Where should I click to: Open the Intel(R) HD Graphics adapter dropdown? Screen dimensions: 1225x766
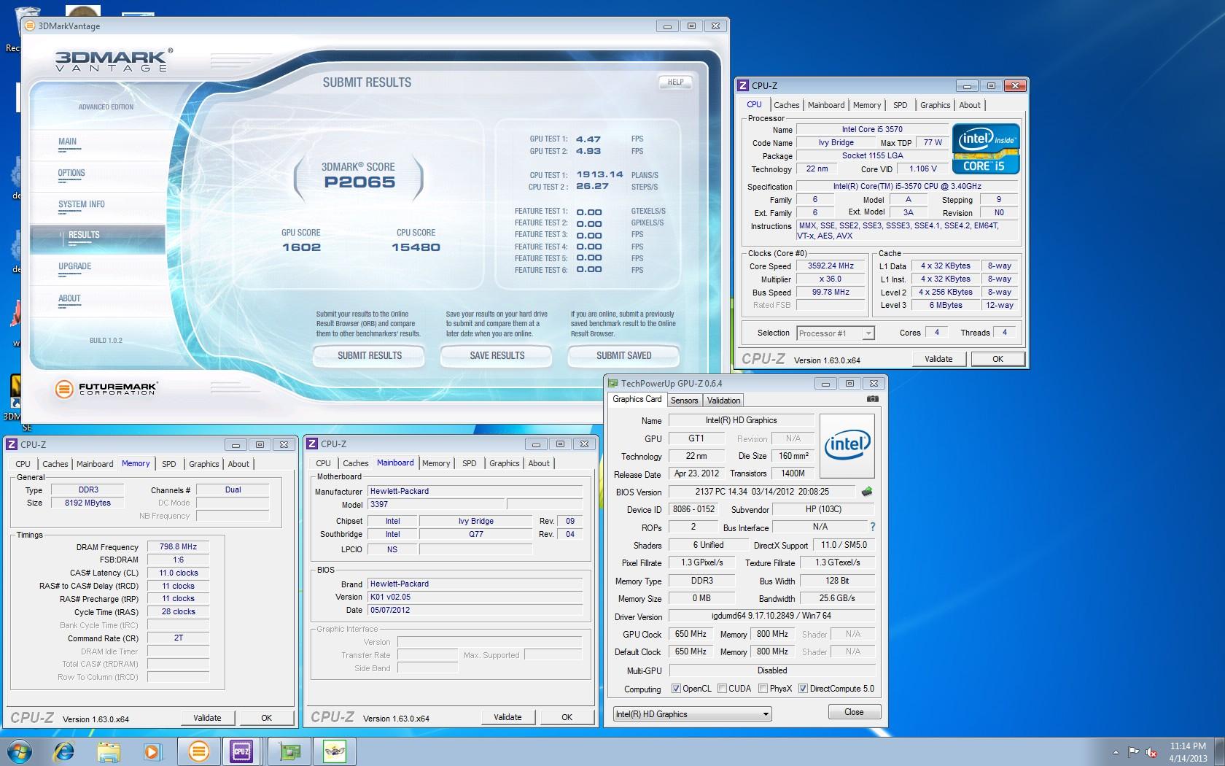pos(692,714)
